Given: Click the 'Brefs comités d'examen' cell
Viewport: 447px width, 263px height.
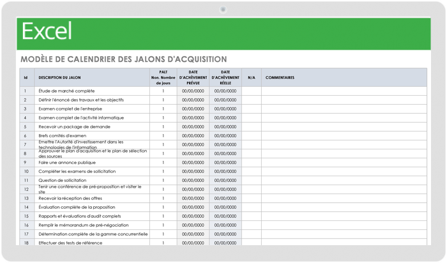Looking at the screenshot, I should tap(92, 135).
